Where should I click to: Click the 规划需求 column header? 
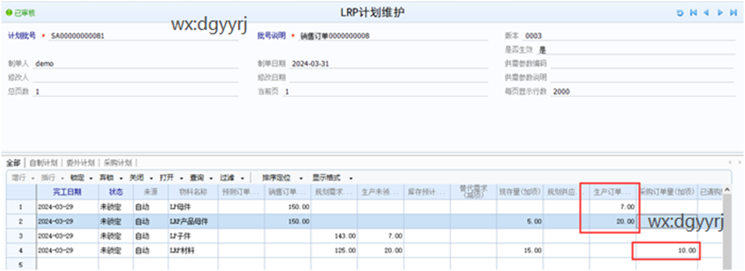334,192
